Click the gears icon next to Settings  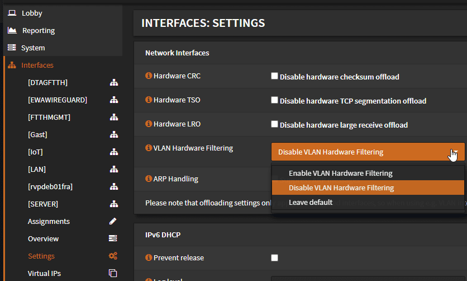(113, 256)
